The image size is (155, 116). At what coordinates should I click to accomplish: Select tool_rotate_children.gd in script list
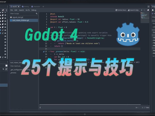click(x=24, y=20)
